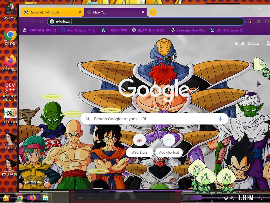This screenshot has height=203, width=270.
Task: Open the network icon in the system tray
Action: 226,198
